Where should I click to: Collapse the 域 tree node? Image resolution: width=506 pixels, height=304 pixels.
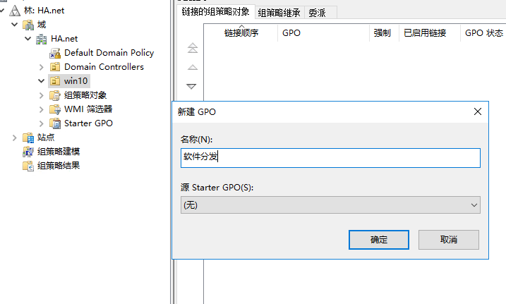pyautogui.click(x=16, y=25)
